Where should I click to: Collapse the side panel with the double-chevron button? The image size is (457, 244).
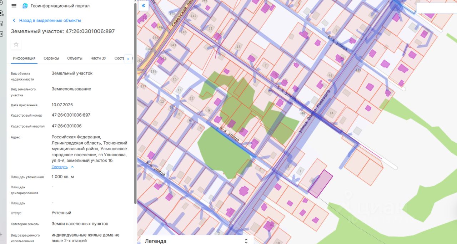pyautogui.click(x=143, y=6)
